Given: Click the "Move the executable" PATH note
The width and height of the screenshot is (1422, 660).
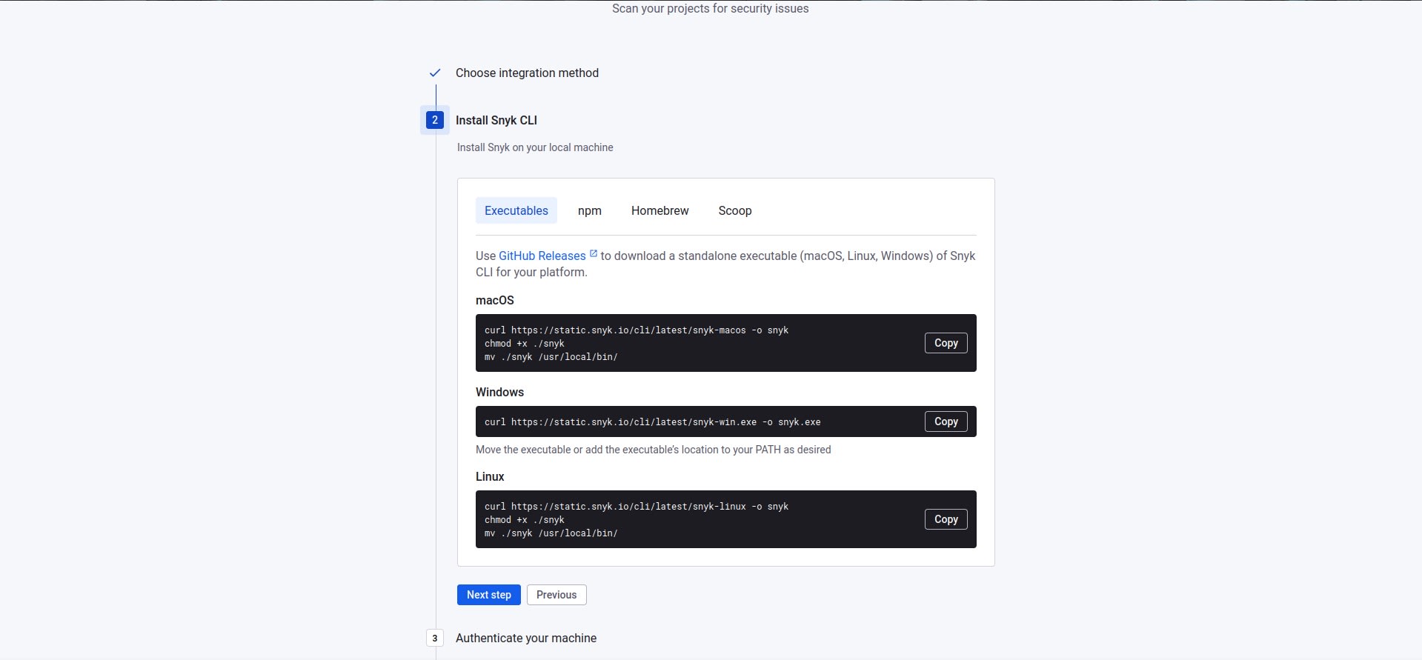Looking at the screenshot, I should 654,450.
